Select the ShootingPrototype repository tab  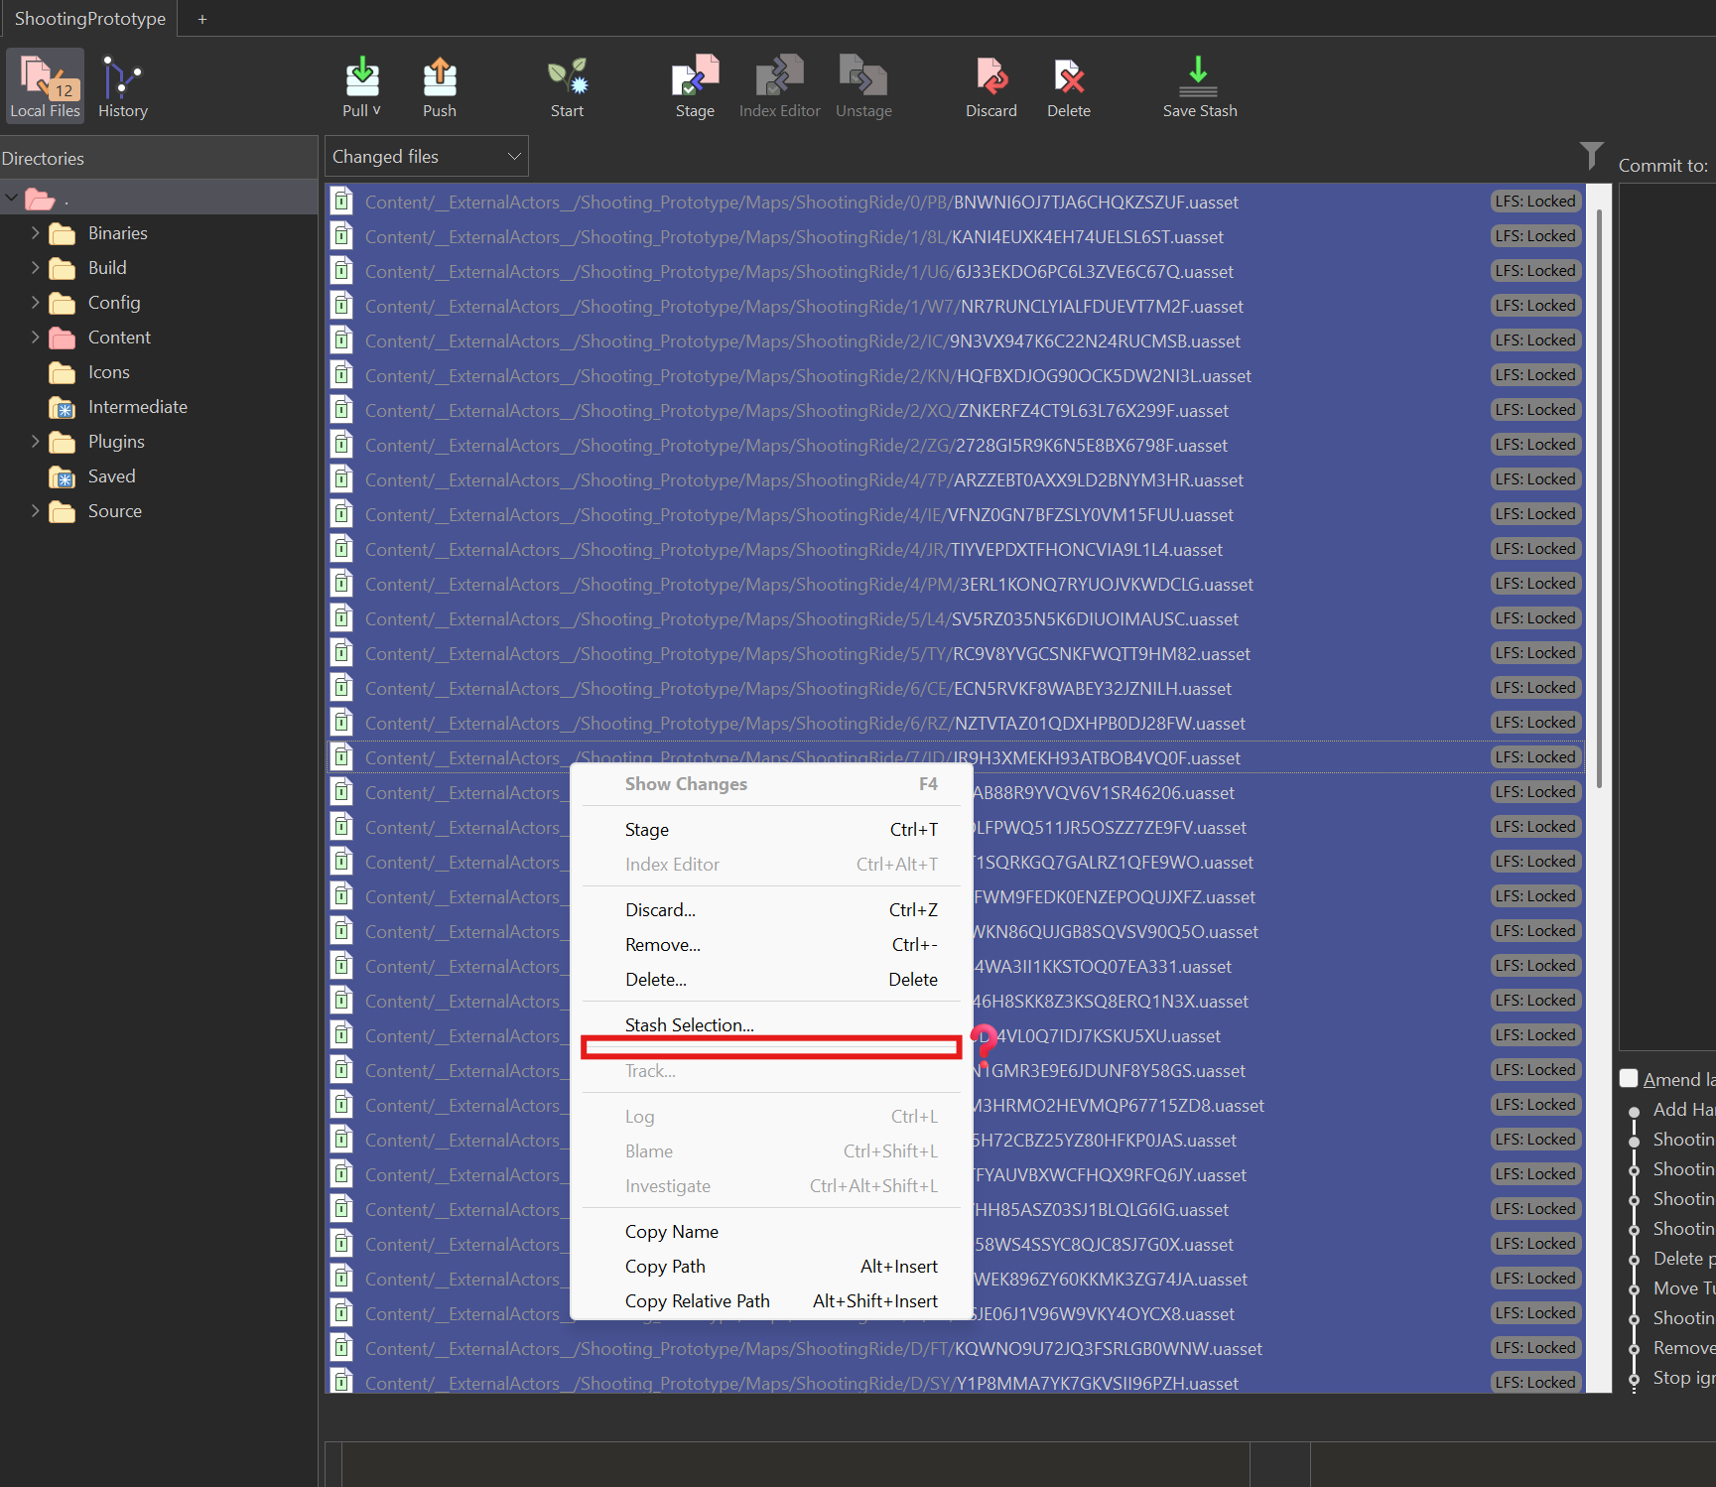coord(89,19)
